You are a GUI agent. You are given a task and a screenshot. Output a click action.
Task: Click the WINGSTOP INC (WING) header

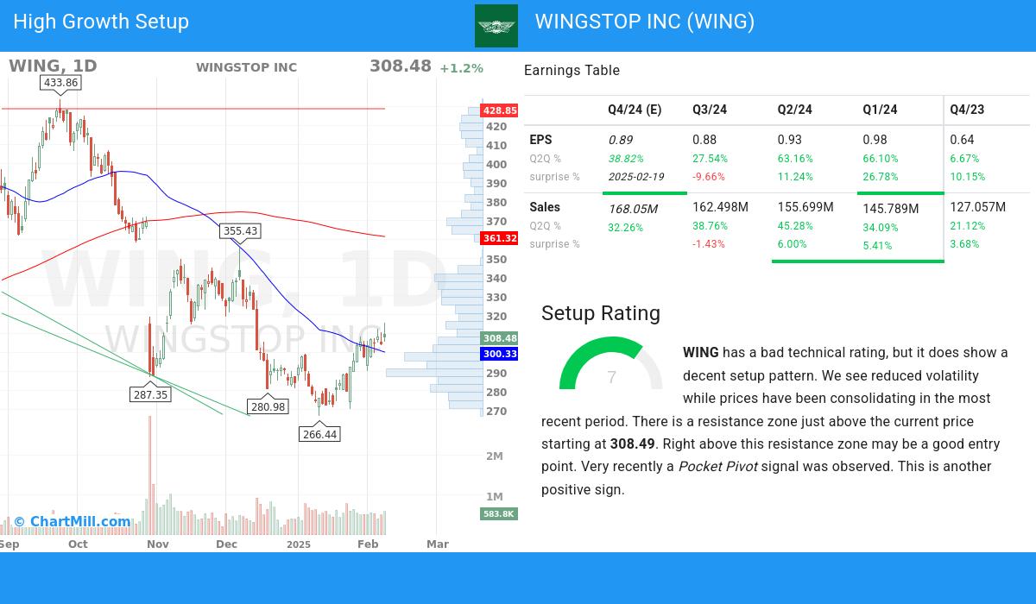click(645, 22)
